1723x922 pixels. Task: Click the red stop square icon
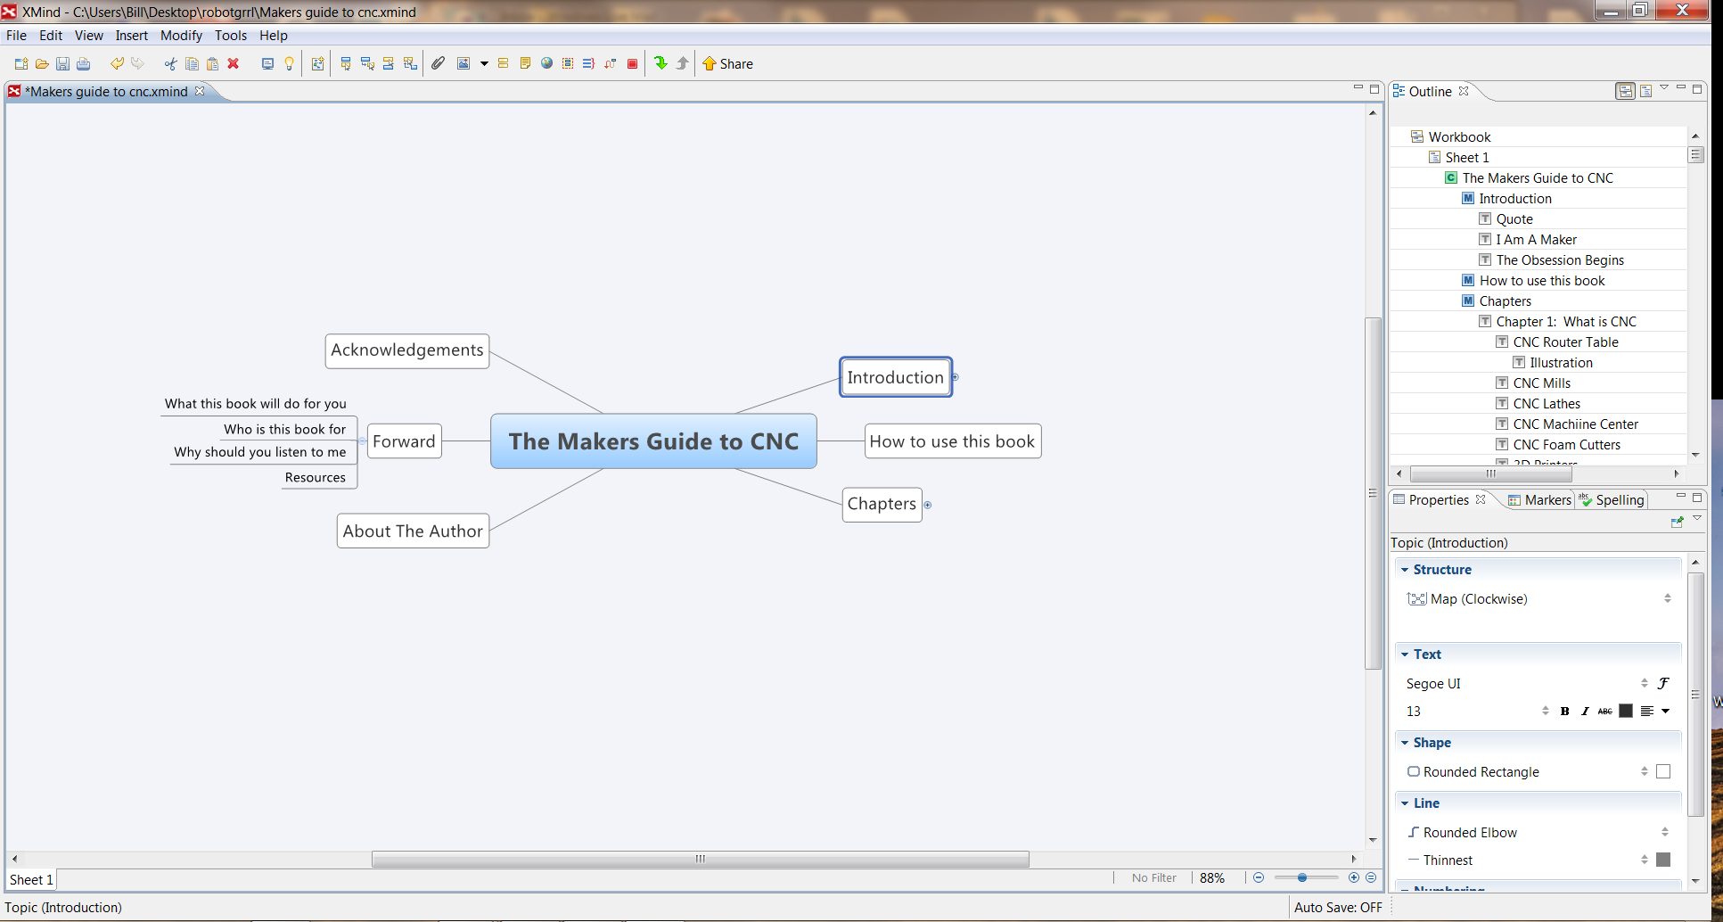click(633, 63)
